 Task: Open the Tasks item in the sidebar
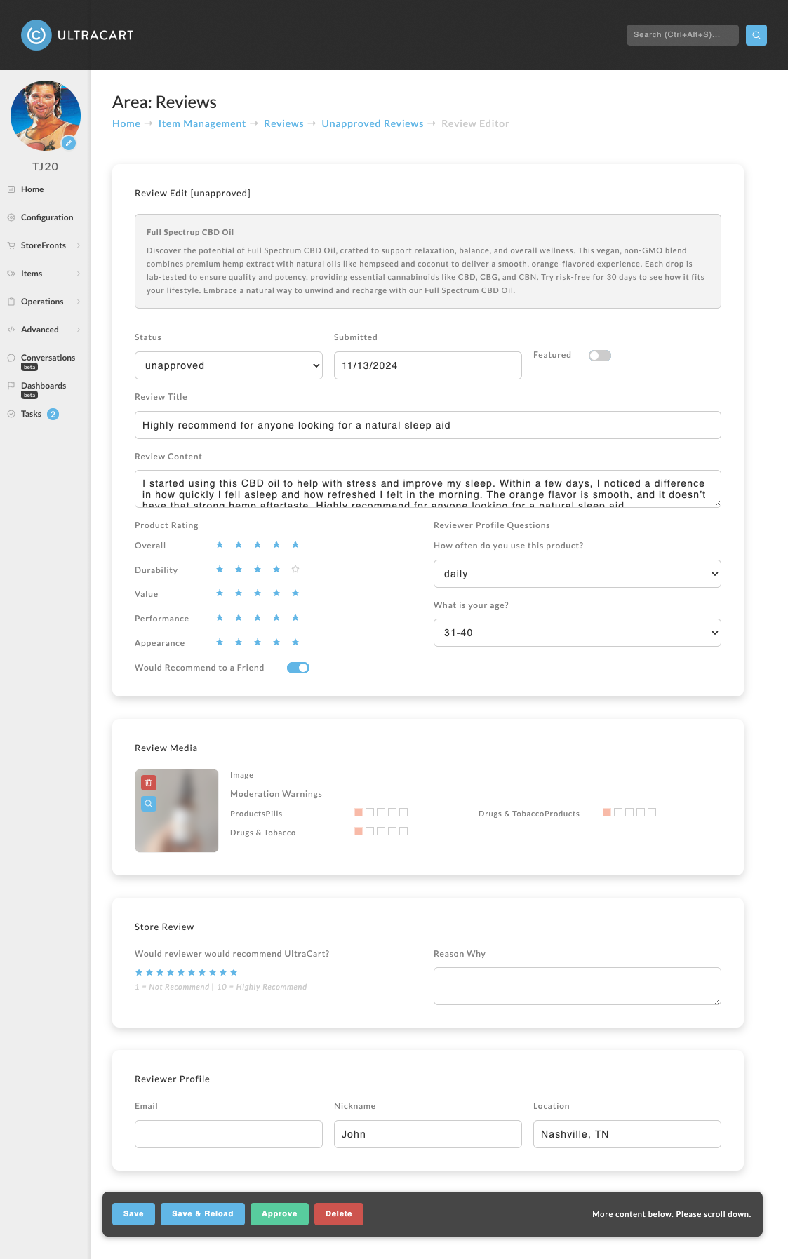32,414
